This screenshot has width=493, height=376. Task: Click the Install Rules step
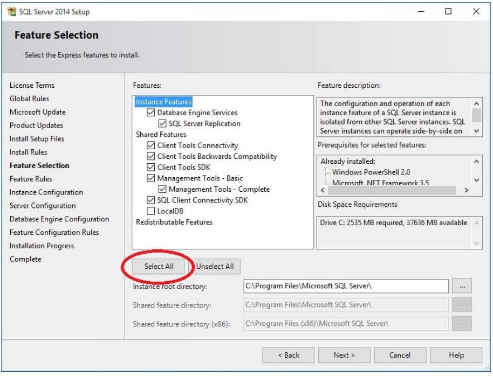[28, 152]
